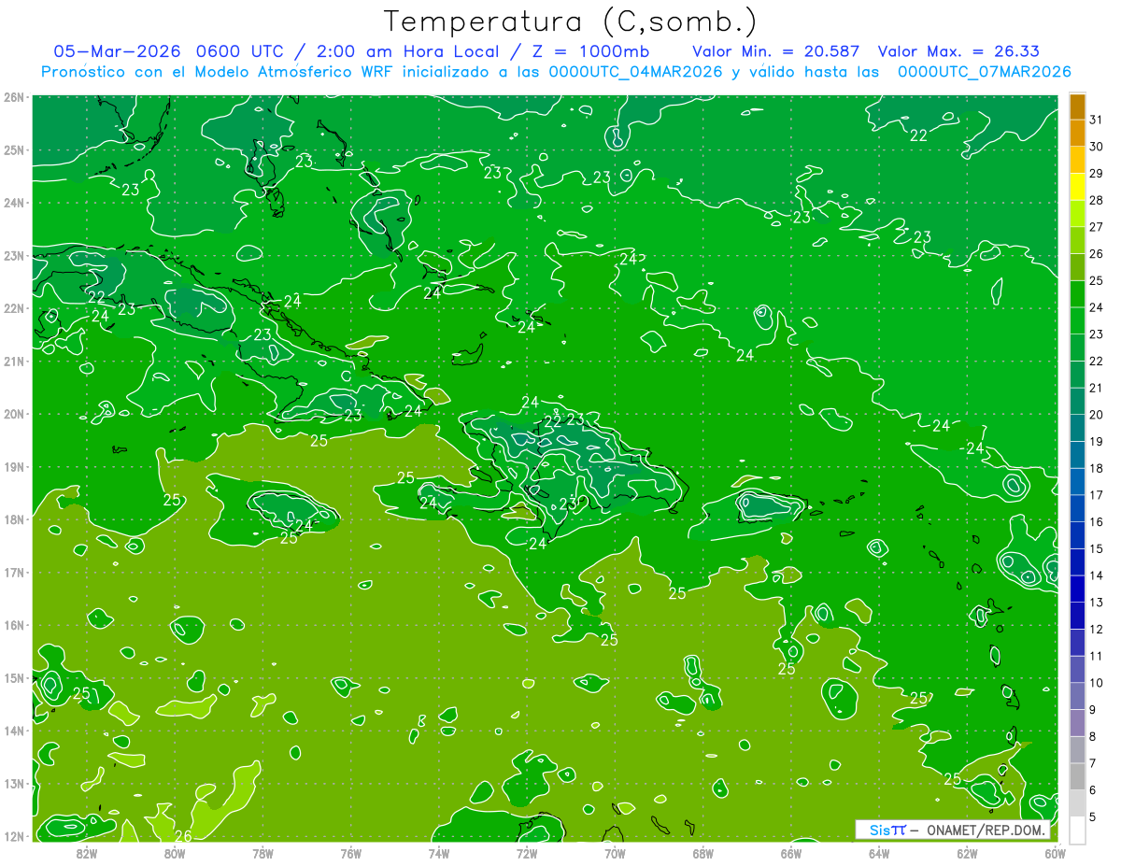Click the 18 label on the color scale

click(1096, 468)
